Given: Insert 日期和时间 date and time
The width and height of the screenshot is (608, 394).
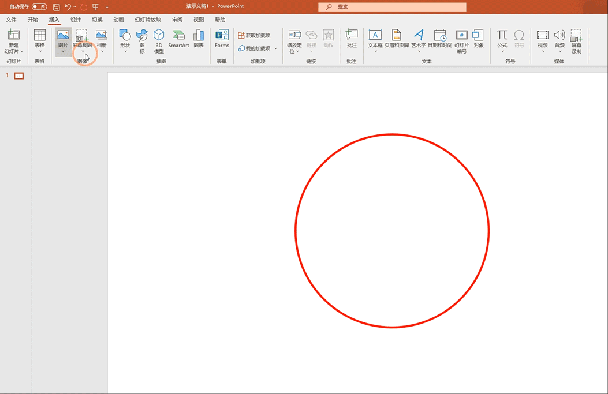Looking at the screenshot, I should (x=440, y=39).
